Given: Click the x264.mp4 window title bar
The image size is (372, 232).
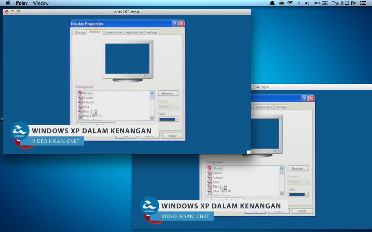Looking at the screenshot, I should (311, 87).
